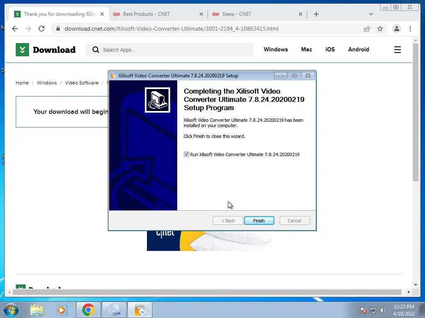Screen dimensions: 425x318
Task: Expand the tab search dropdown arrow
Action: pyautogui.click(x=371, y=14)
